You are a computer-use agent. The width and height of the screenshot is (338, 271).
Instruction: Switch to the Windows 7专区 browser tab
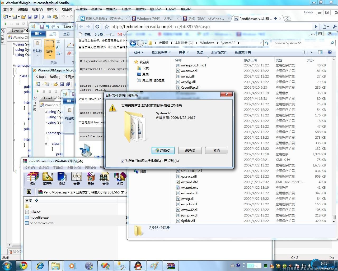[154, 19]
